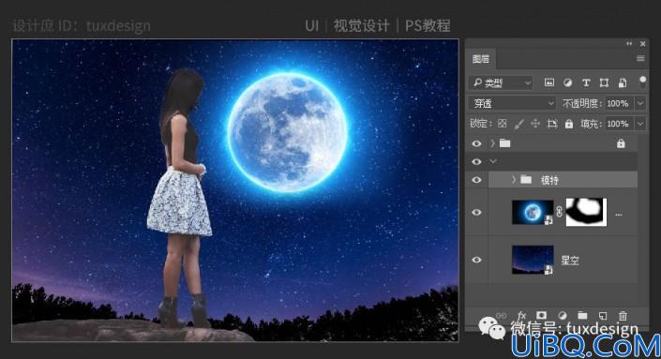This screenshot has width=661, height=359.
Task: Switch to the 图层 panel tab
Action: point(481,59)
